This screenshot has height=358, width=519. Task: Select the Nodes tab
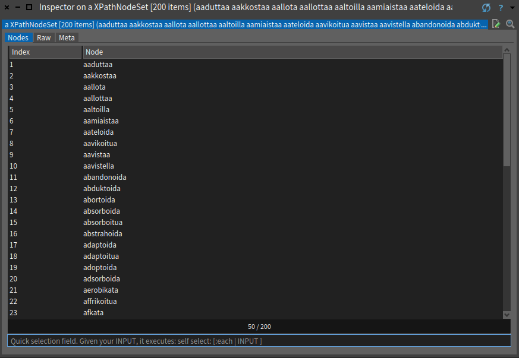pyautogui.click(x=18, y=37)
